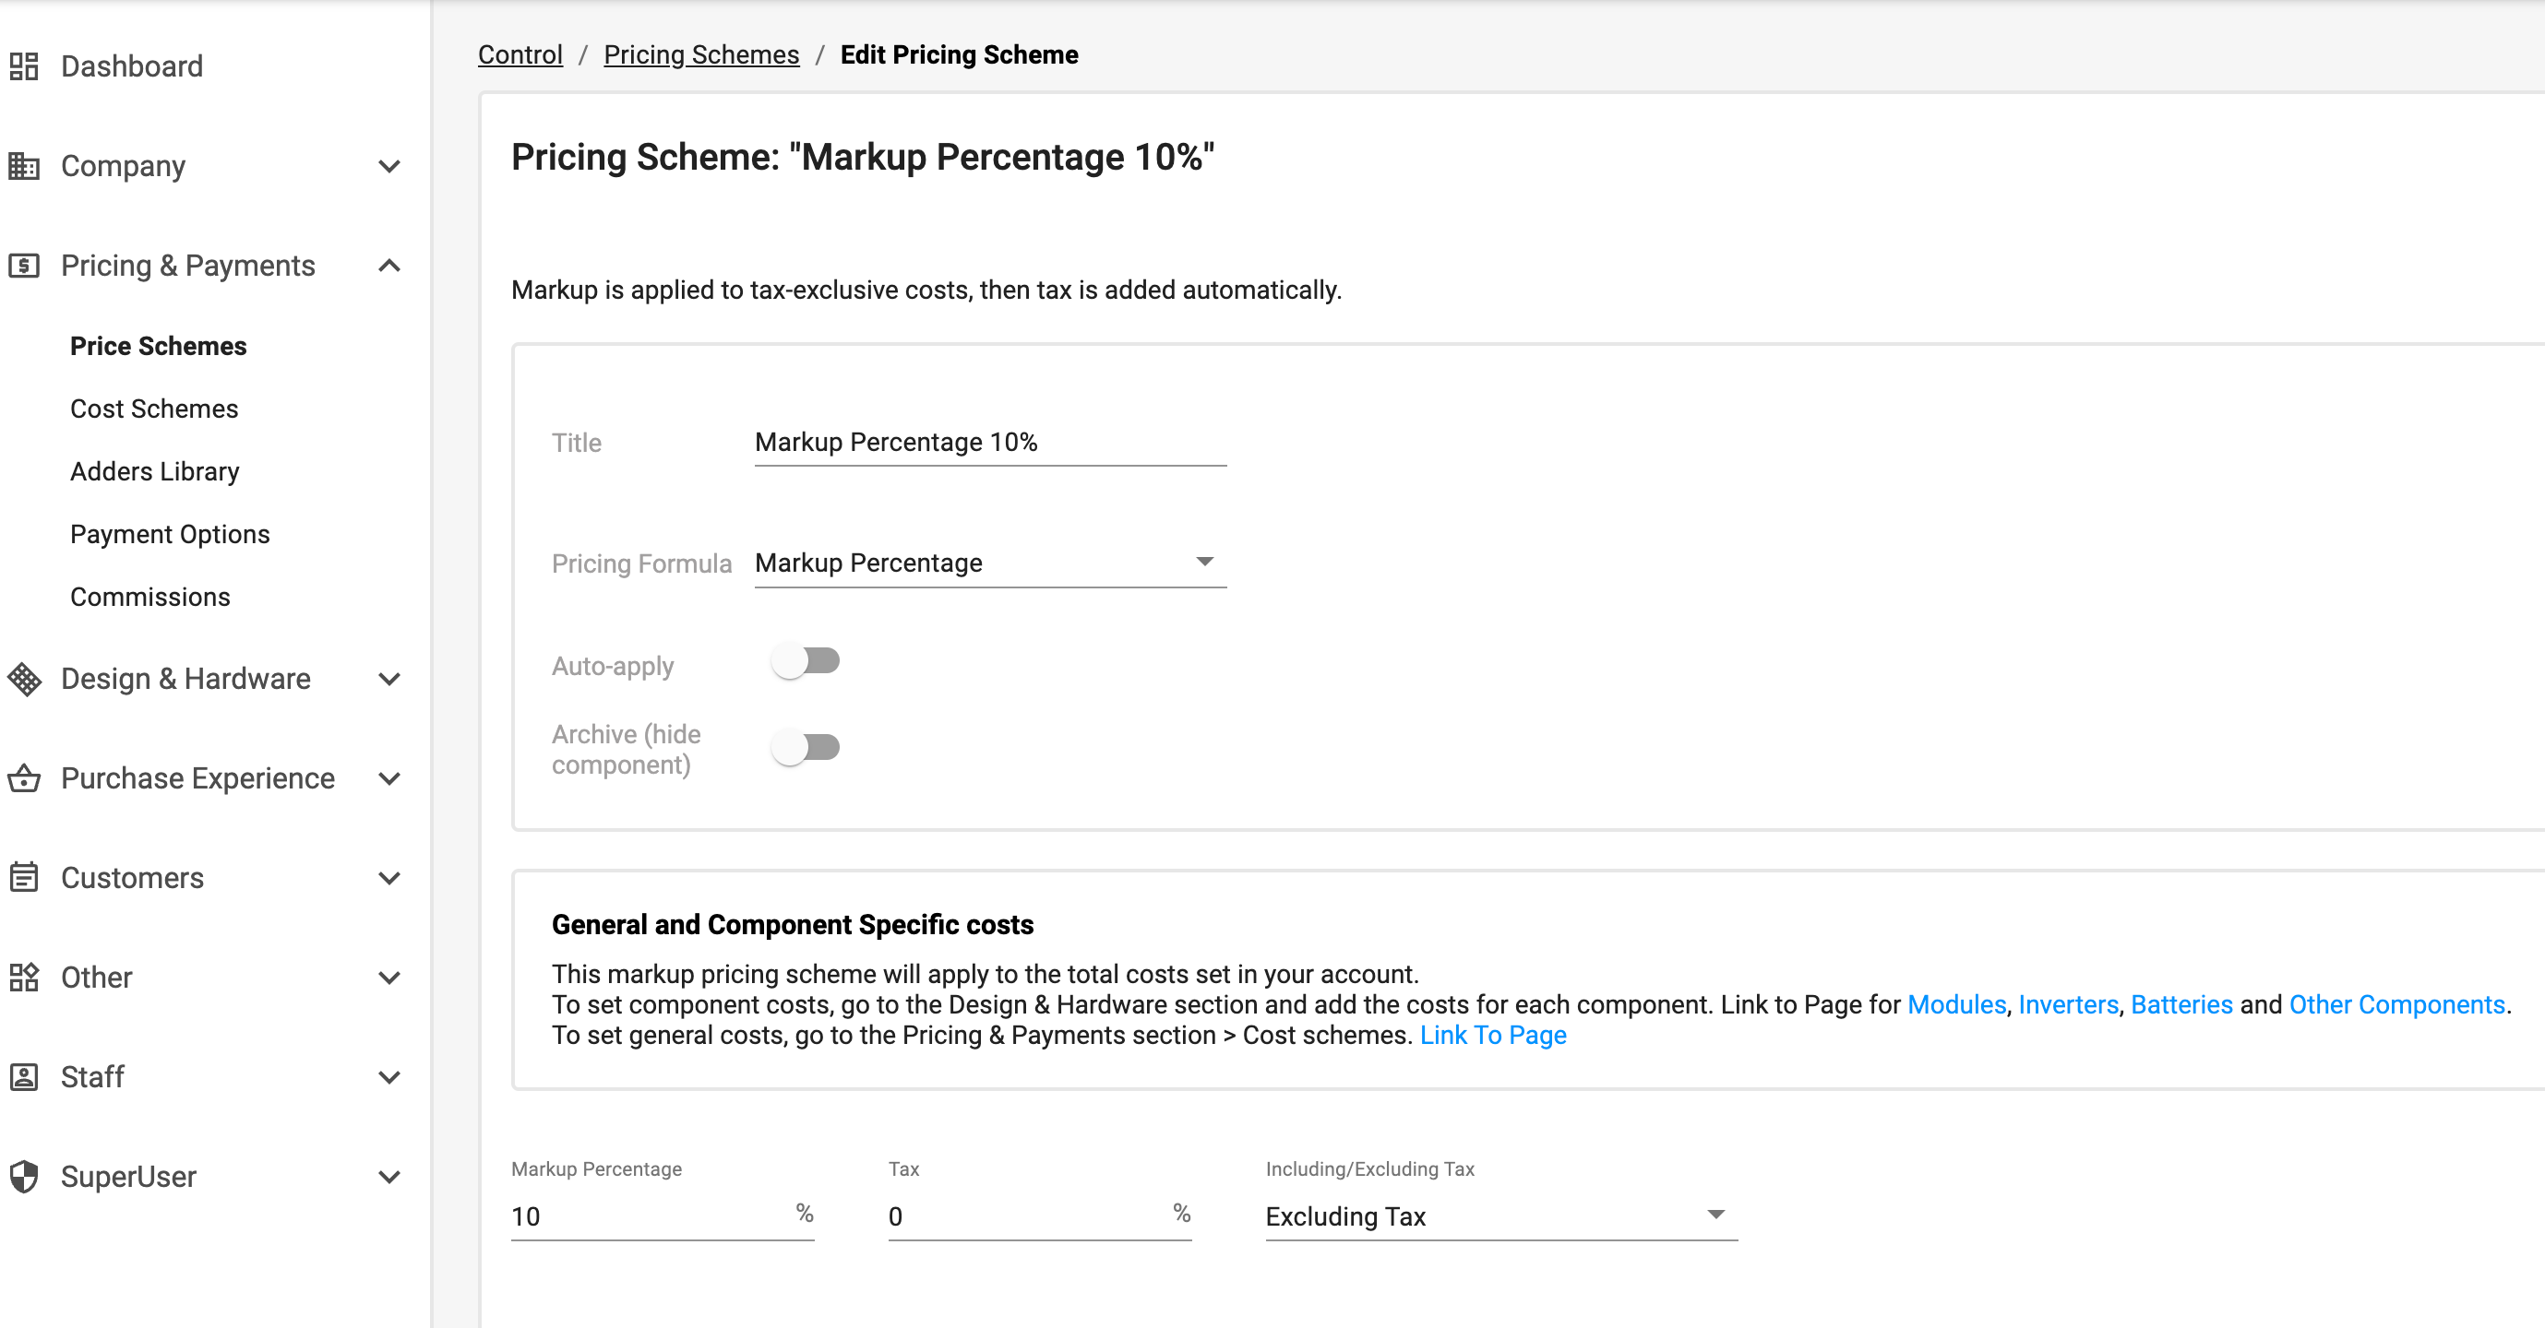Expand the Company section chevron
This screenshot has width=2545, height=1328.
tap(389, 166)
